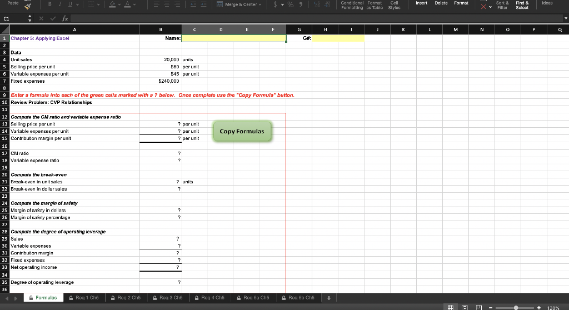Click Increase Decimal icon

317,4
